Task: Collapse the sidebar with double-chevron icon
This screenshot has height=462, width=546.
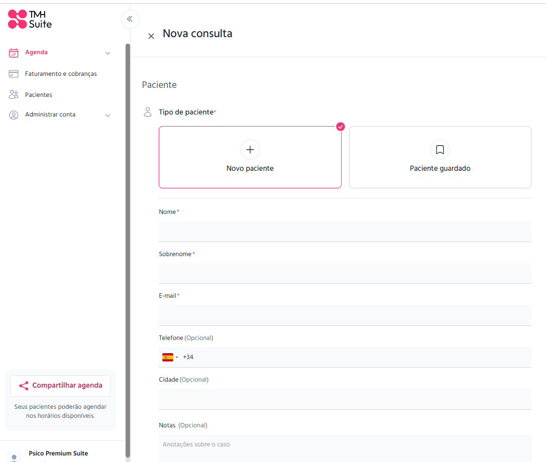Action: coord(130,19)
